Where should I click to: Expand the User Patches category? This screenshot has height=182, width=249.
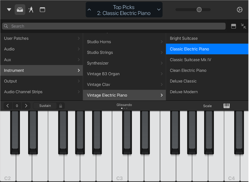41,38
